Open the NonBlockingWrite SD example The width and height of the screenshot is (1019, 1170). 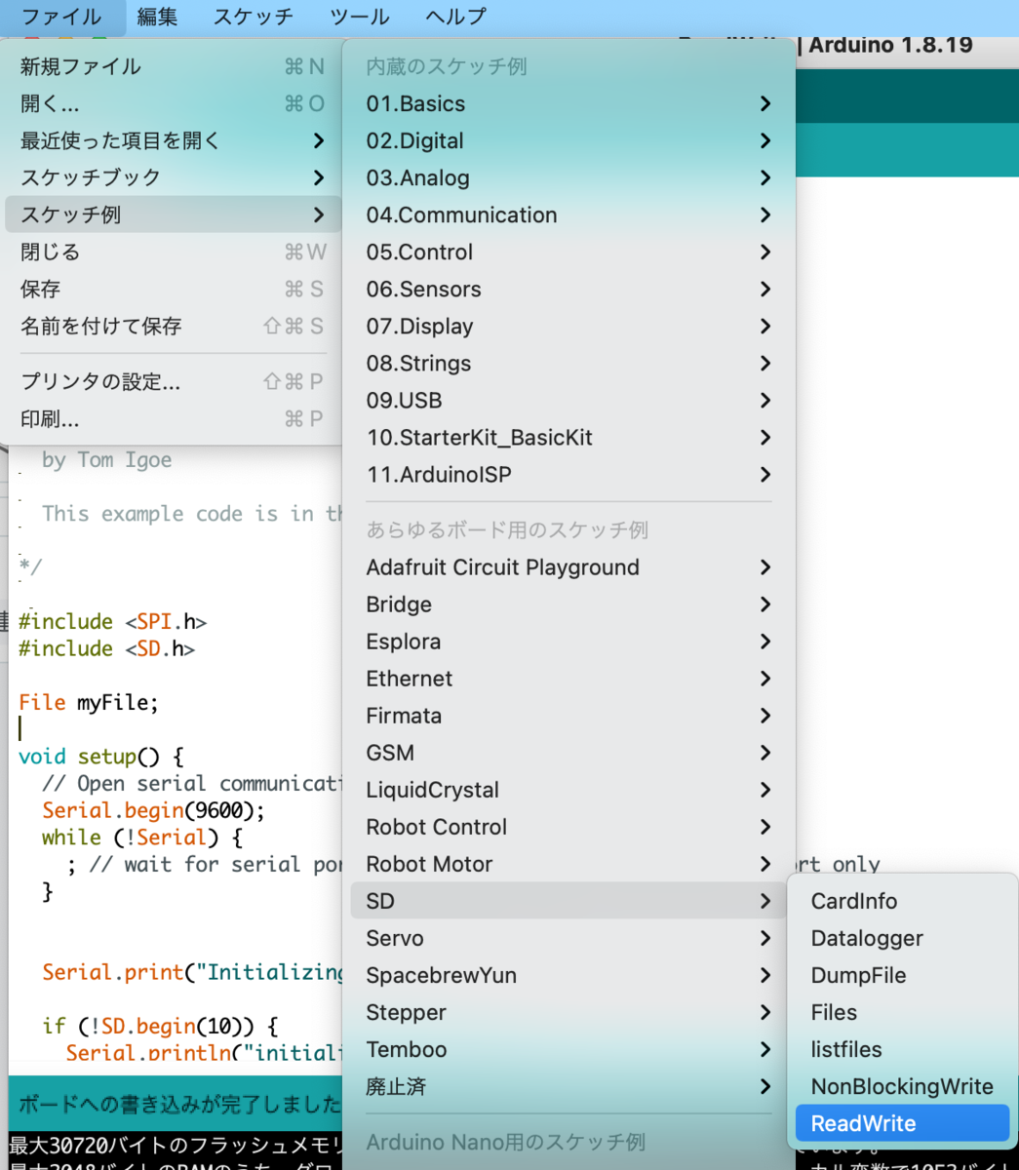(903, 1086)
